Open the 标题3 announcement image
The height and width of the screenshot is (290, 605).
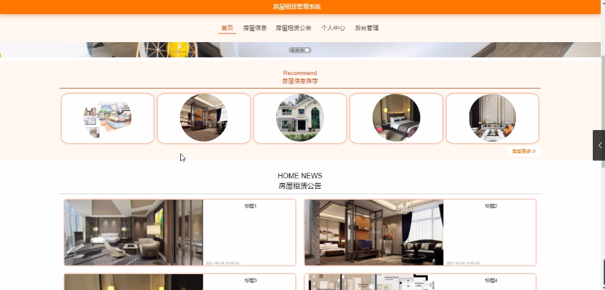[x=133, y=282]
